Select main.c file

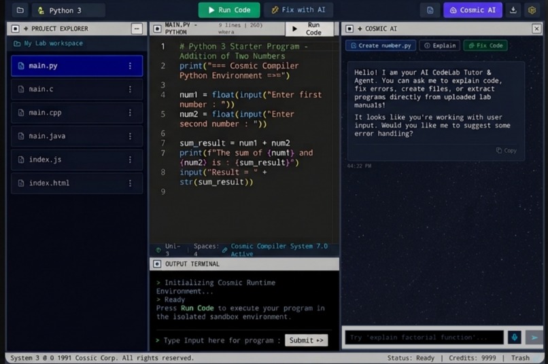click(77, 89)
